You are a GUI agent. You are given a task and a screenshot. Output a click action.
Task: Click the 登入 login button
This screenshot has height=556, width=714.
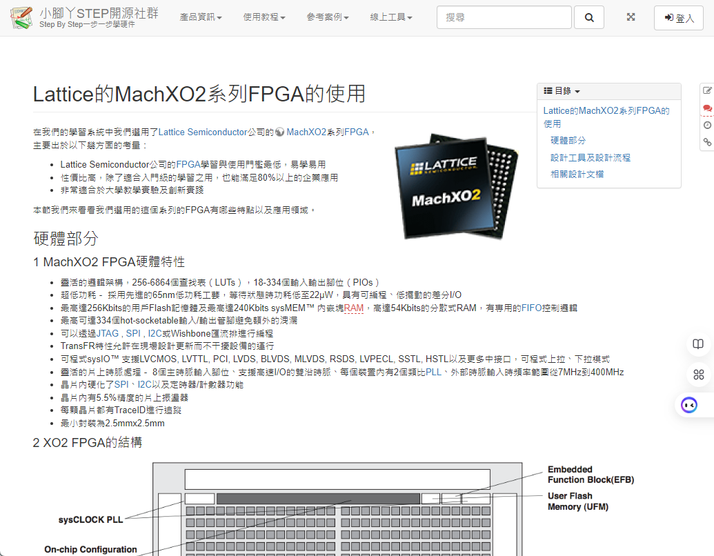tap(679, 18)
